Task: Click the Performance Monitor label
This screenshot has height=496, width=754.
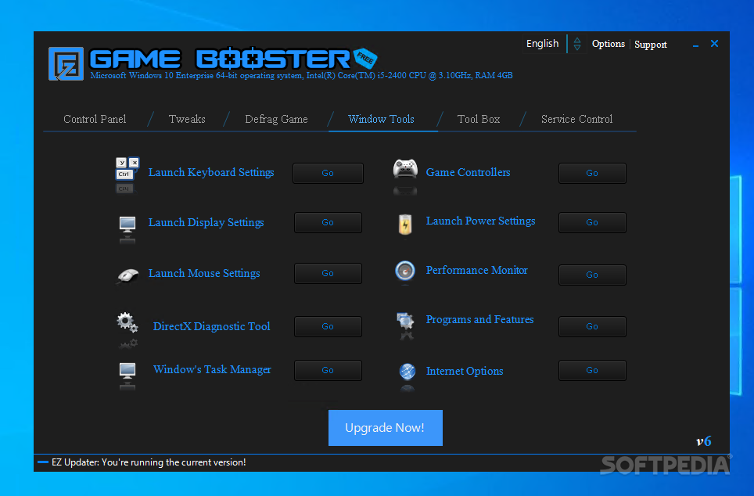Action: [x=476, y=271]
